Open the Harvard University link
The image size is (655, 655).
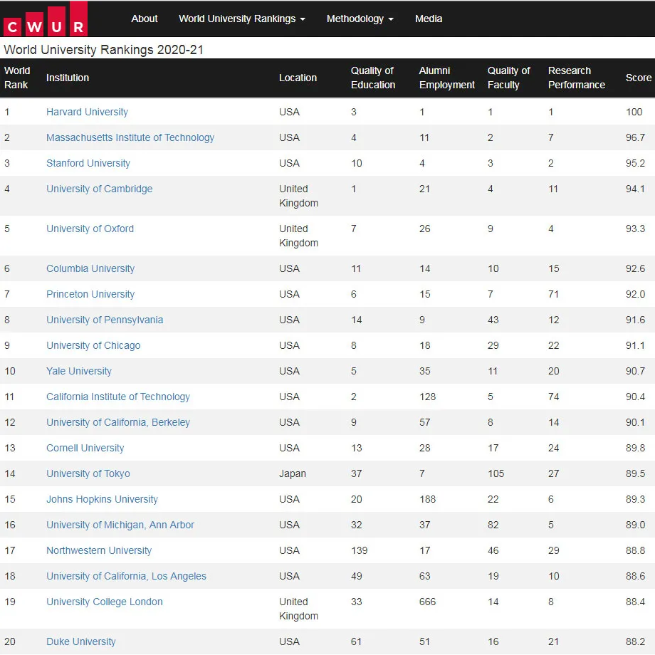(x=87, y=112)
